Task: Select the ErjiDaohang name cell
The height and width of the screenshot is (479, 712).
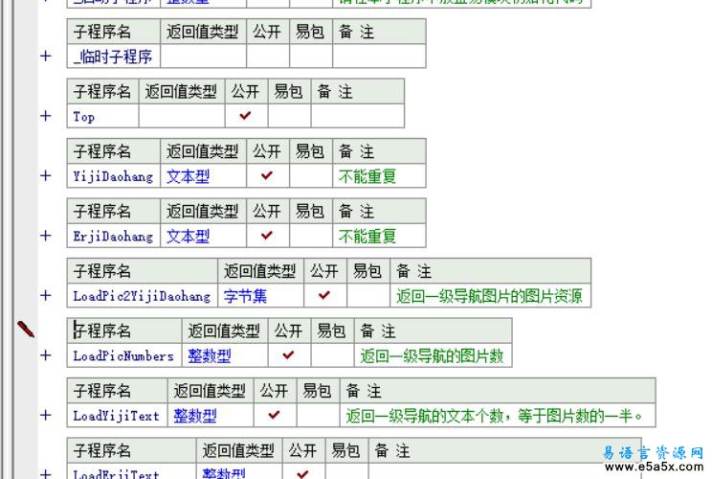Action: [113, 236]
